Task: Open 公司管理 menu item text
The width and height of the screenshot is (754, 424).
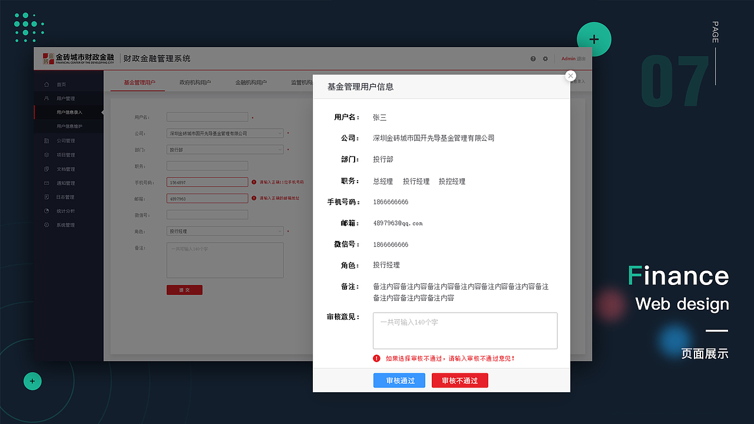Action: (66, 141)
